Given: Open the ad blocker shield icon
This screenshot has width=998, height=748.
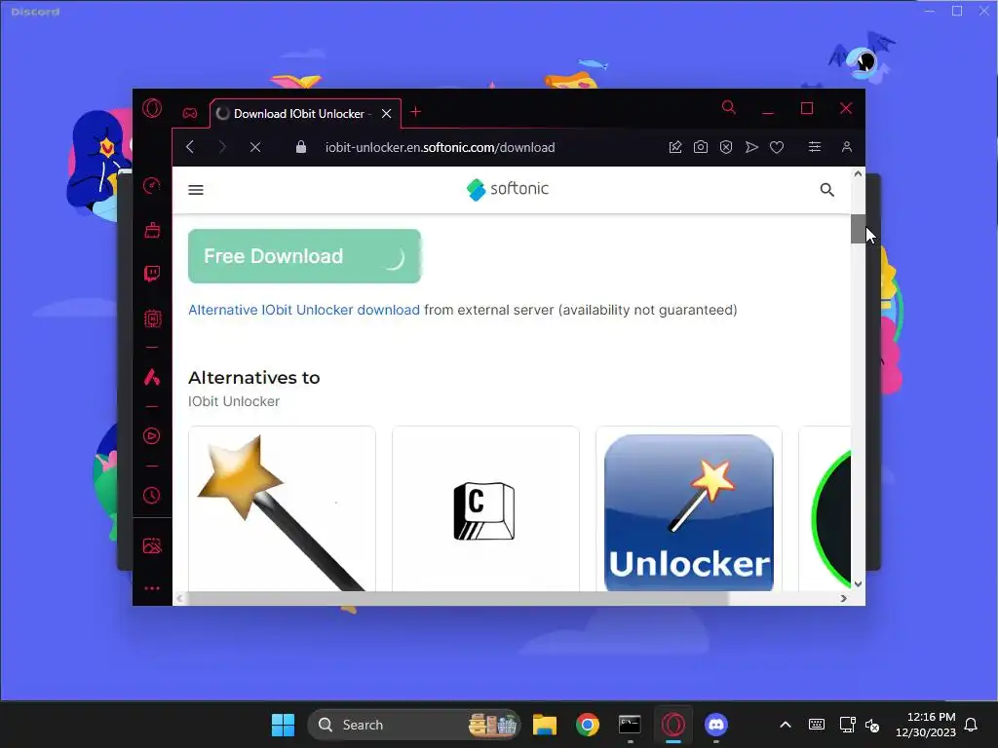Looking at the screenshot, I should 726,147.
